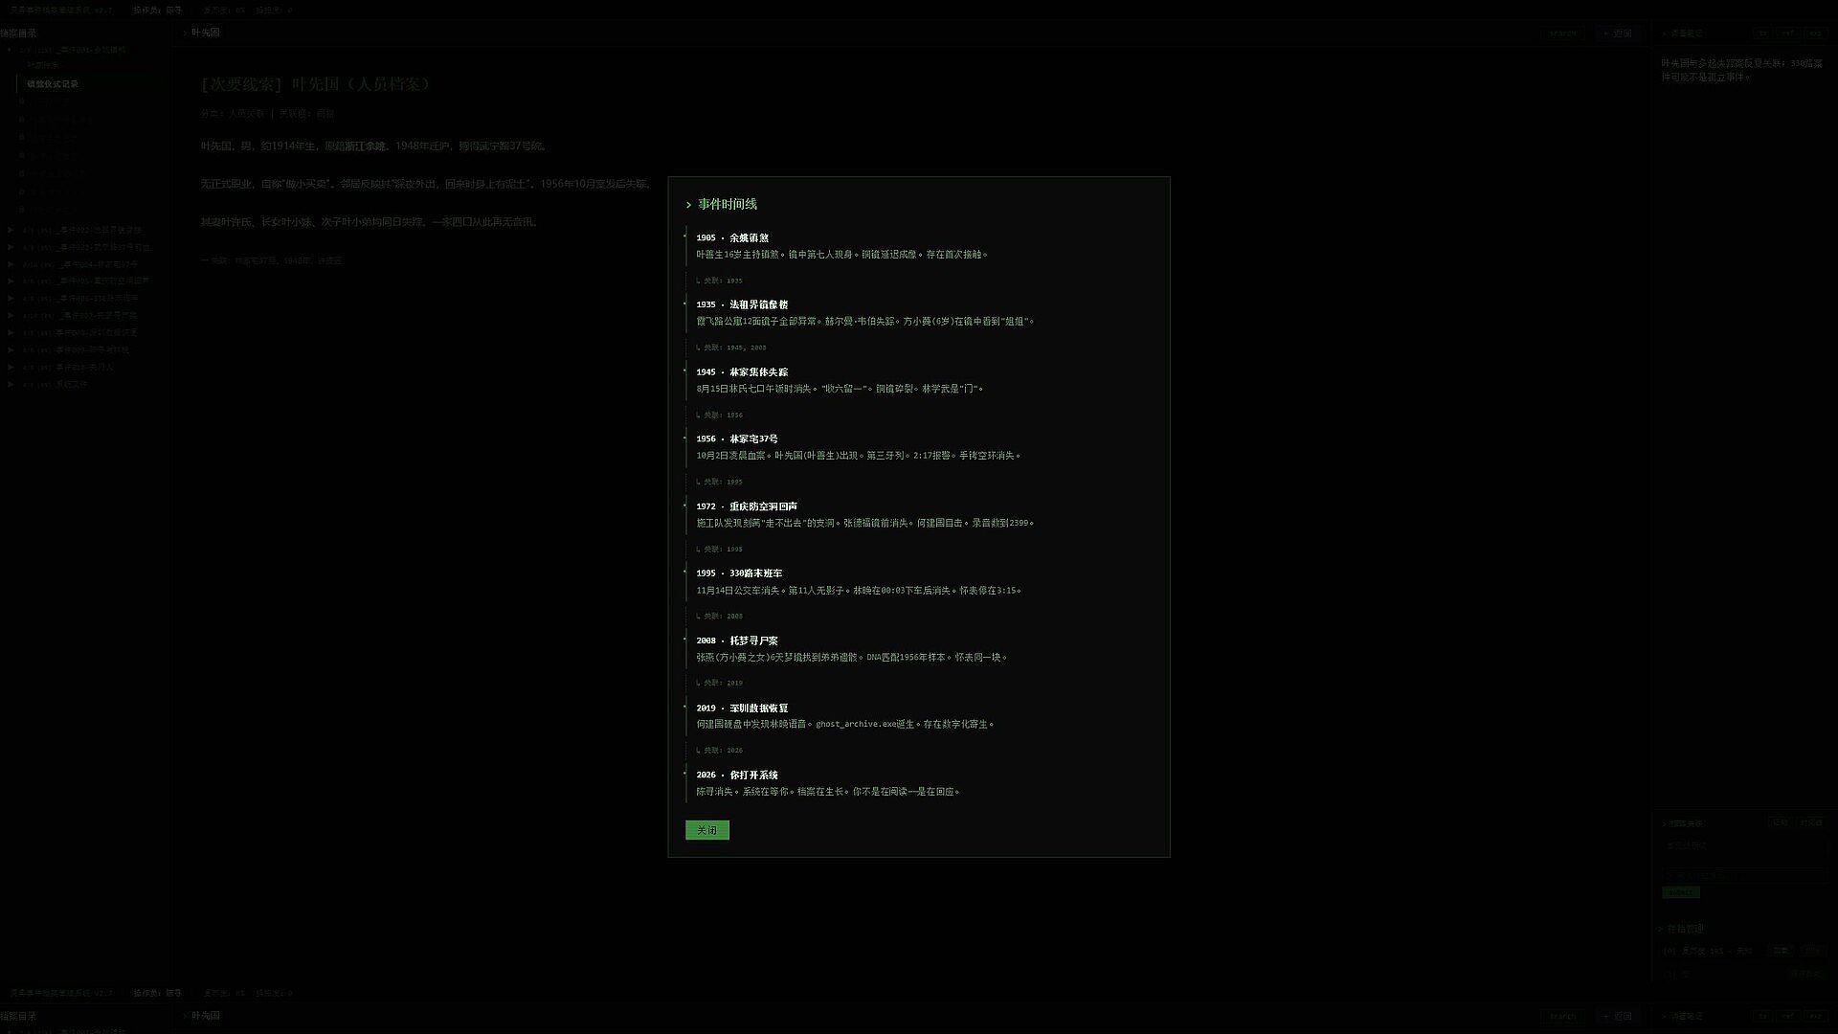Click the 叶先国 breadcrumb in background header
This screenshot has height=1034, width=1838.
(205, 33)
